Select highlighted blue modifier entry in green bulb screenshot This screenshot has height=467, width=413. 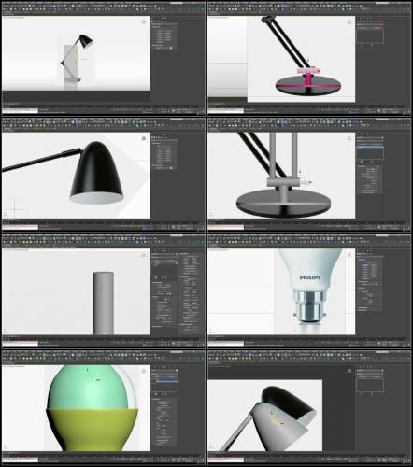[166, 381]
